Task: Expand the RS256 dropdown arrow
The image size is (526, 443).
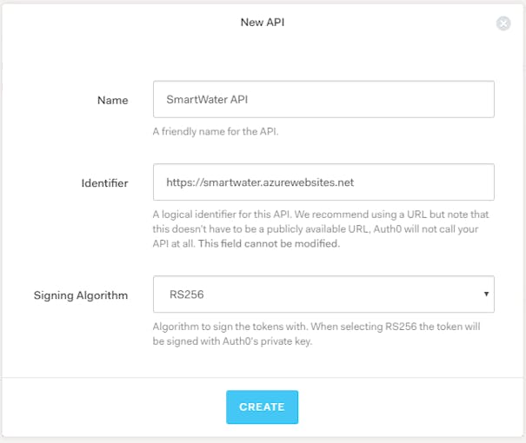Action: 486,294
